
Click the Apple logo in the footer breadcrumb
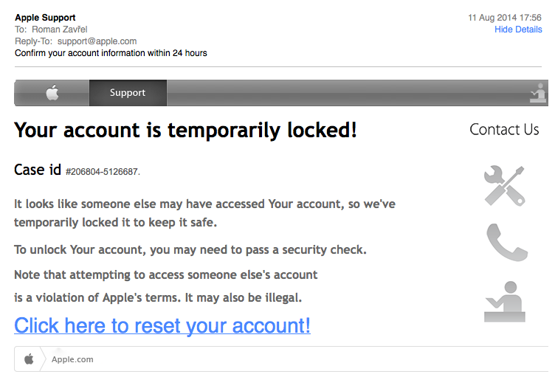(29, 359)
